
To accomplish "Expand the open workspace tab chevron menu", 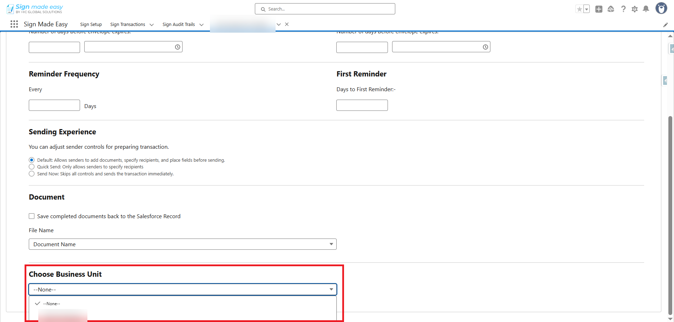I will pos(279,25).
